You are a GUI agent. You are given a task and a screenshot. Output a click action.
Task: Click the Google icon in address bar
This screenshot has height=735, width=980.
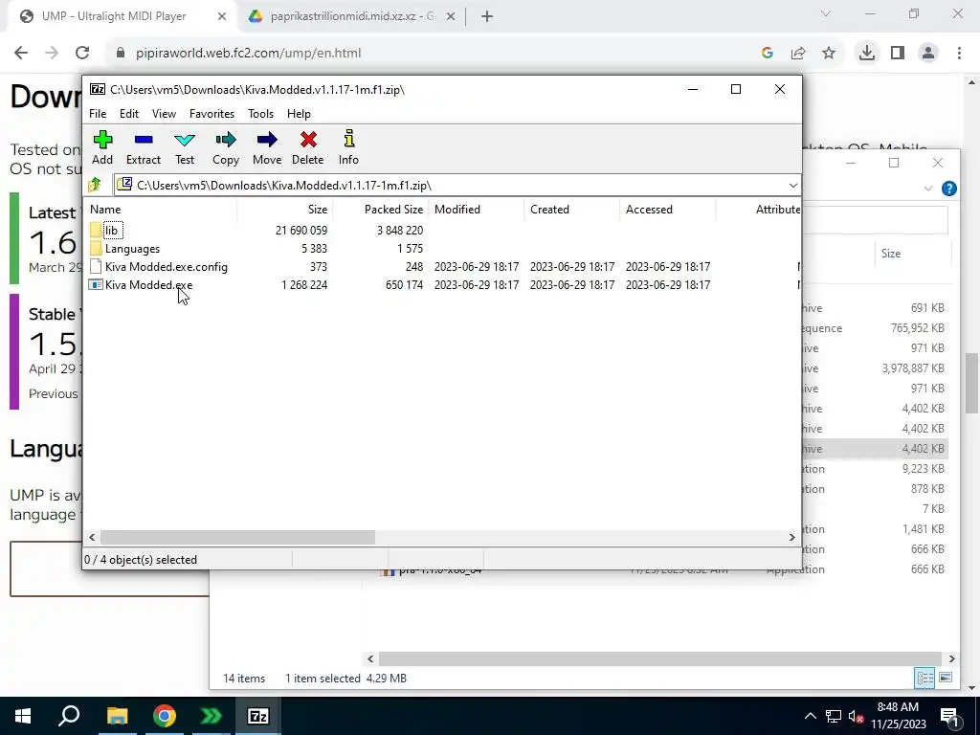tap(768, 54)
